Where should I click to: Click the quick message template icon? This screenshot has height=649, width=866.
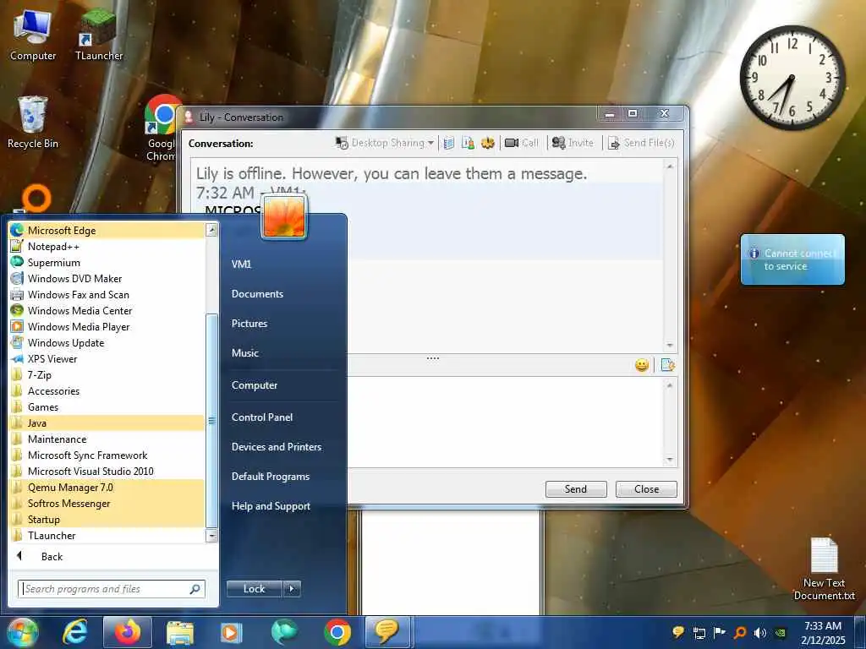point(667,365)
